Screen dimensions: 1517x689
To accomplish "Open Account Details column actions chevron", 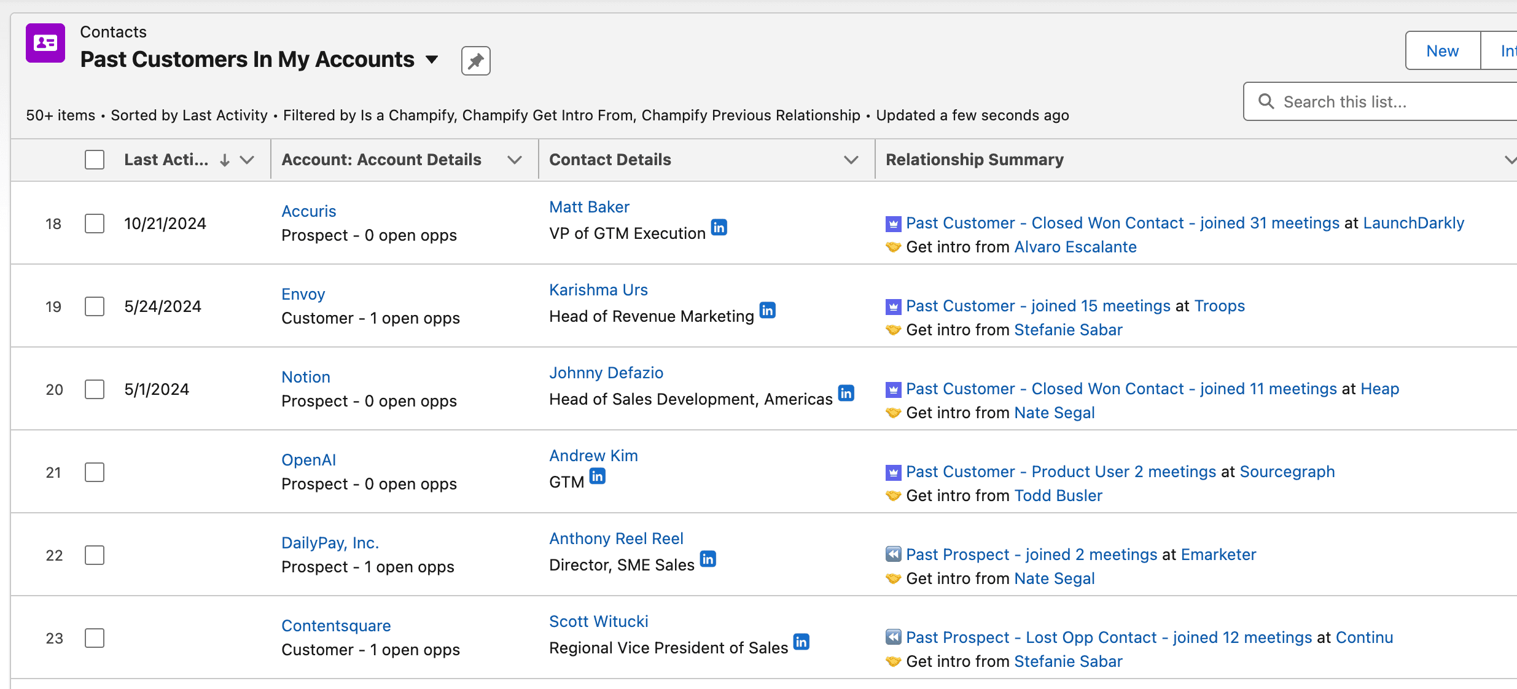I will pos(515,160).
